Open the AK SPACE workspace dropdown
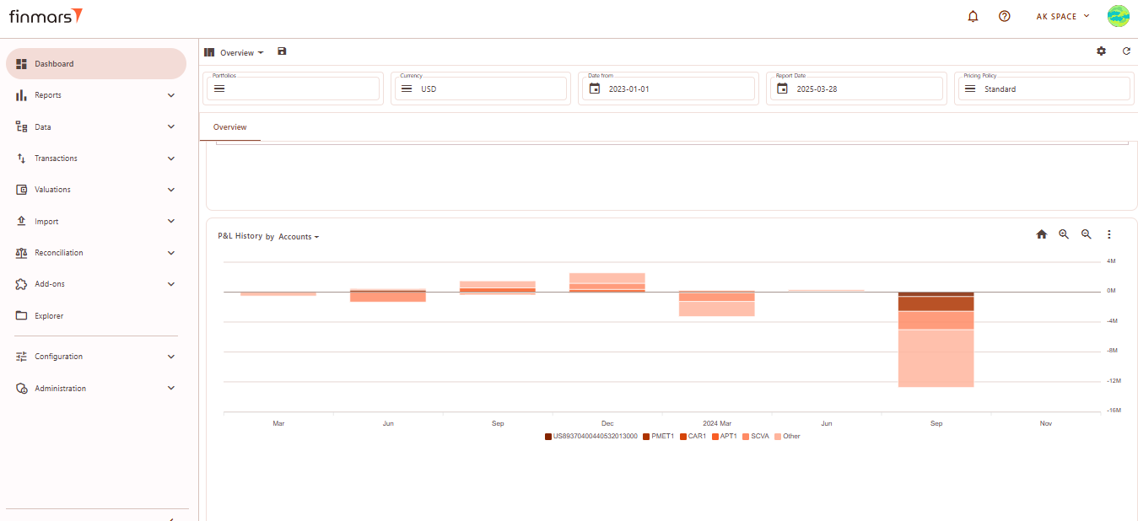 [1062, 16]
